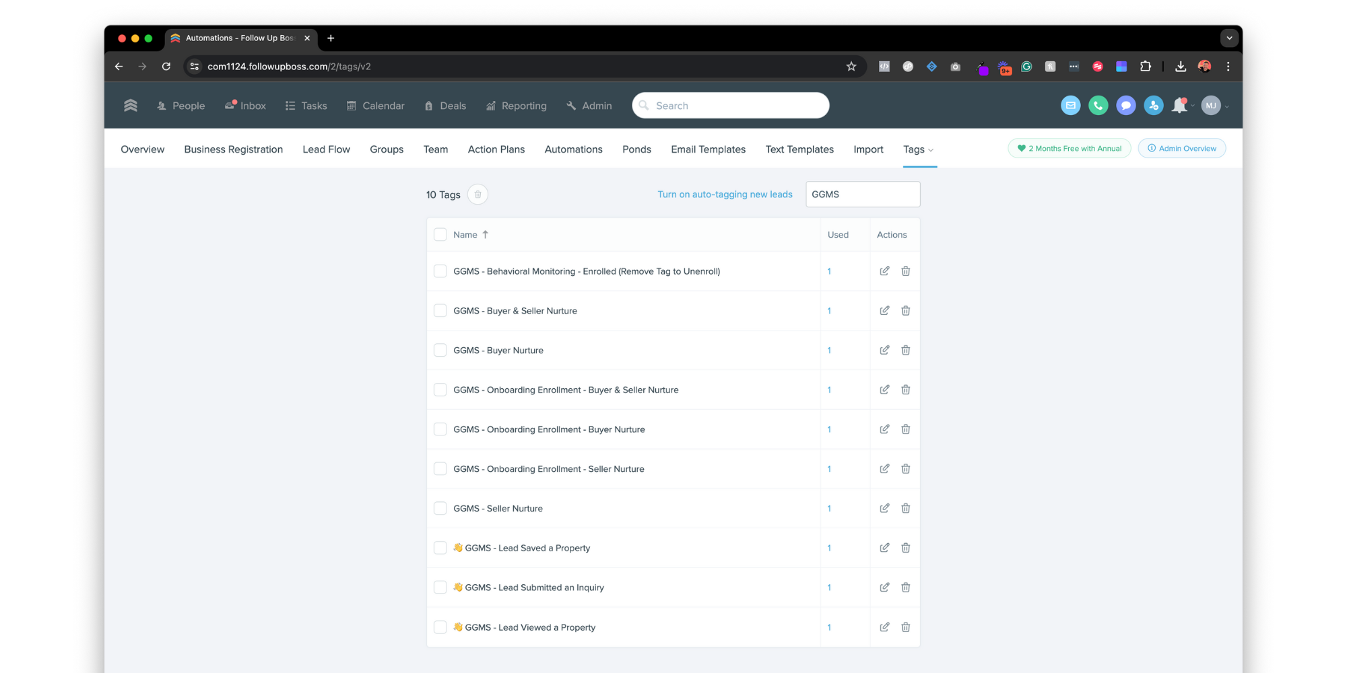The height and width of the screenshot is (673, 1347).
Task: Edit Onboarding Enrollment - Buyer Nurture tag
Action: [x=884, y=429]
